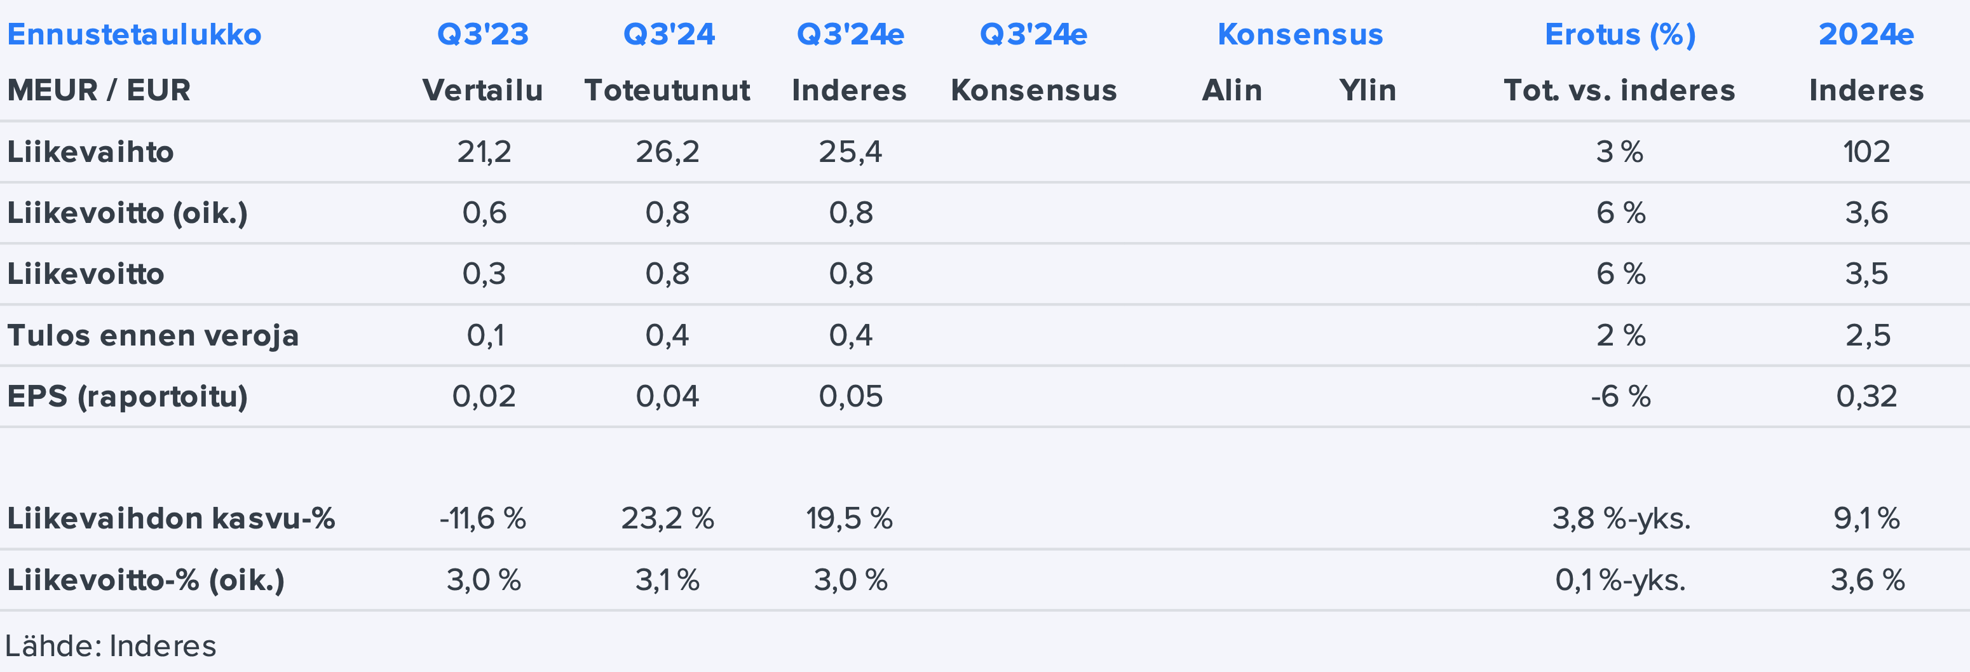Click the EPS (raportoitu) row label
The height and width of the screenshot is (672, 1970).
128,396
